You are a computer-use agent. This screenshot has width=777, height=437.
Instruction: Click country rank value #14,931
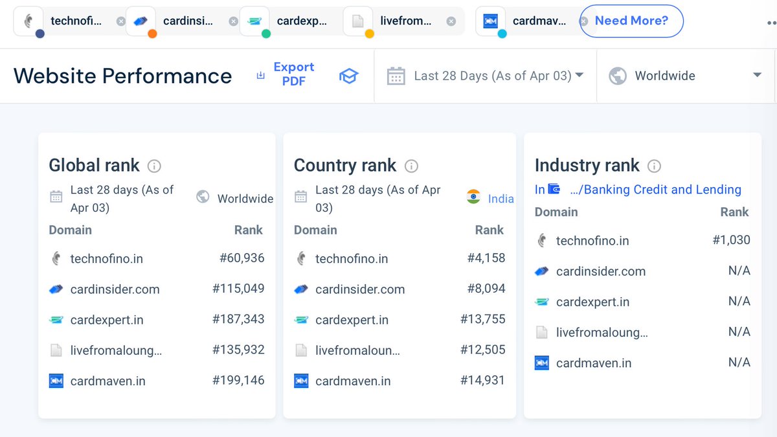[x=483, y=380]
